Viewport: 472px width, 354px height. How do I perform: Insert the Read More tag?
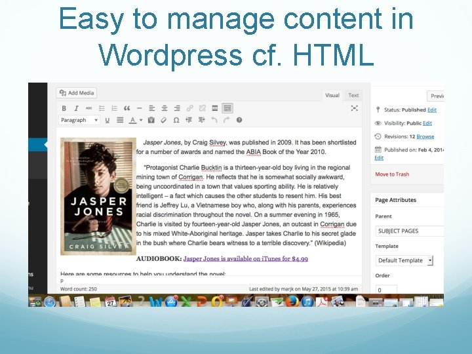click(x=215, y=108)
